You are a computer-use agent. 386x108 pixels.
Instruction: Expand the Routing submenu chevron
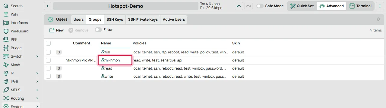(x=37, y=98)
